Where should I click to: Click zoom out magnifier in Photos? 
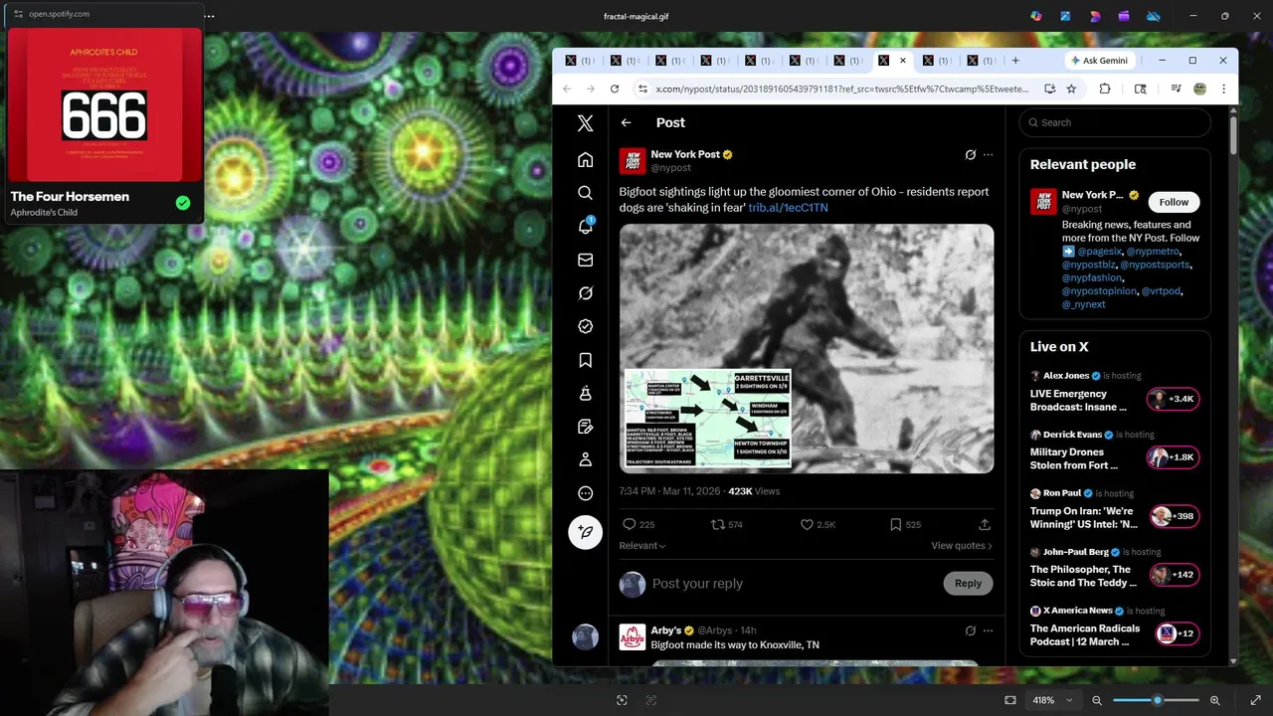(x=1097, y=700)
